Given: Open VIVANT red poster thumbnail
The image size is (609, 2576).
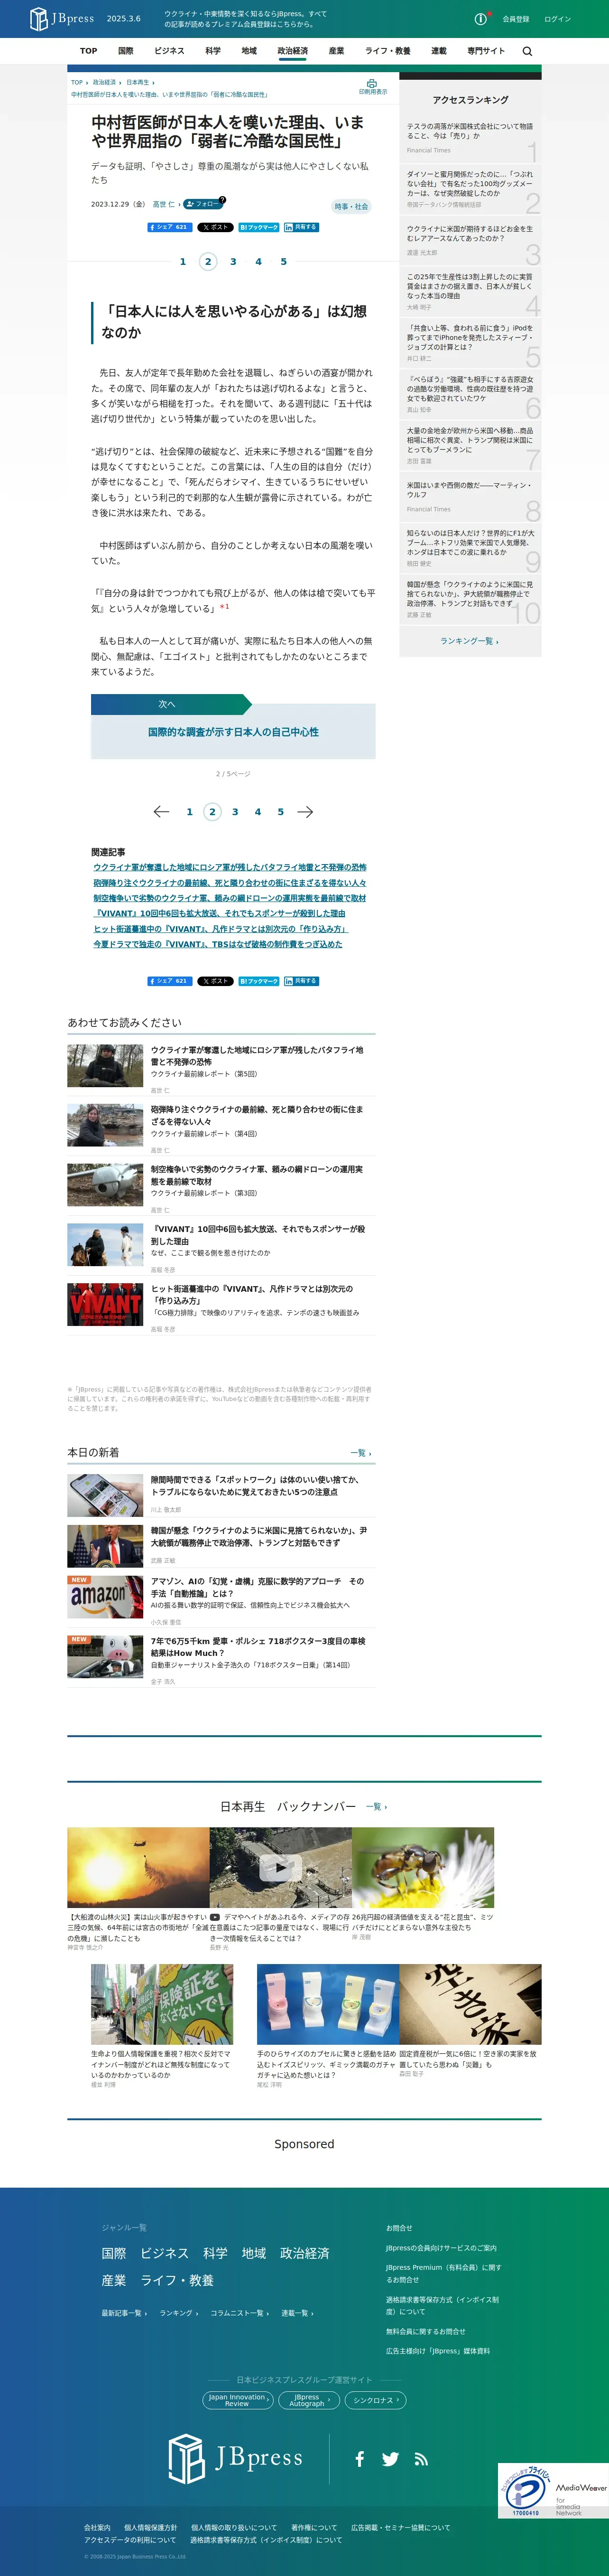Looking at the screenshot, I should 105,1304.
